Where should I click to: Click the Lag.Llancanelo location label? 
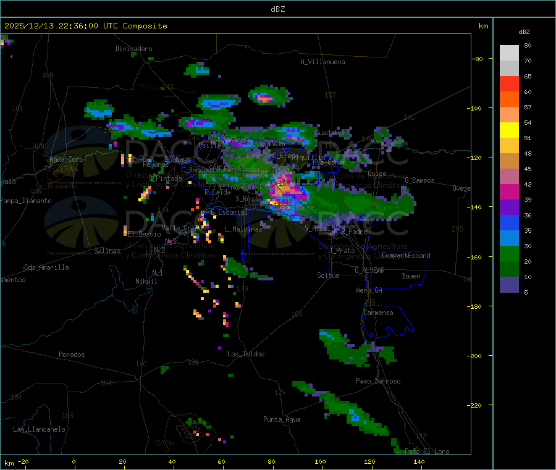pos(39,429)
